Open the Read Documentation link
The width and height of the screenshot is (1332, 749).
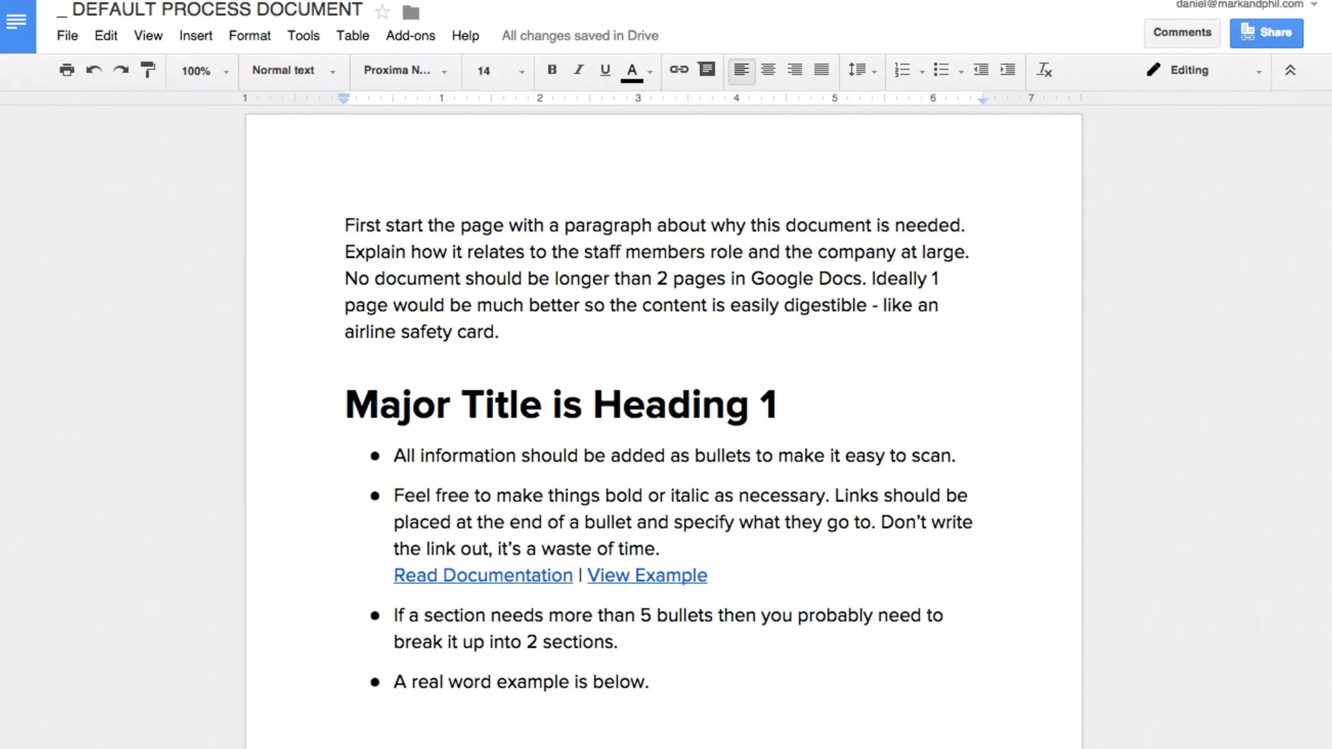point(483,575)
